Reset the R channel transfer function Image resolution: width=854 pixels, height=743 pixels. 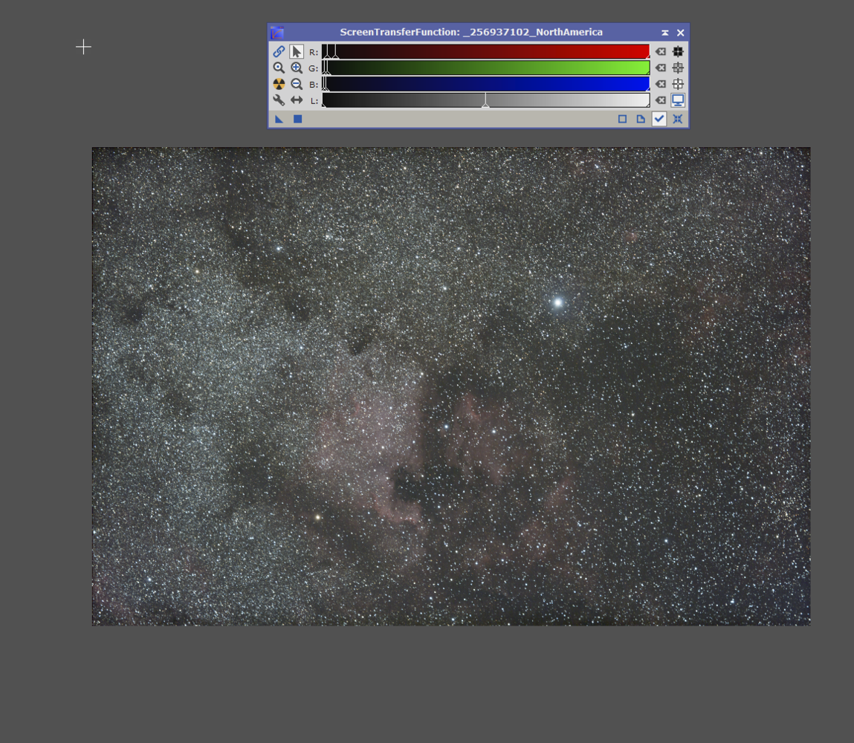pyautogui.click(x=659, y=51)
